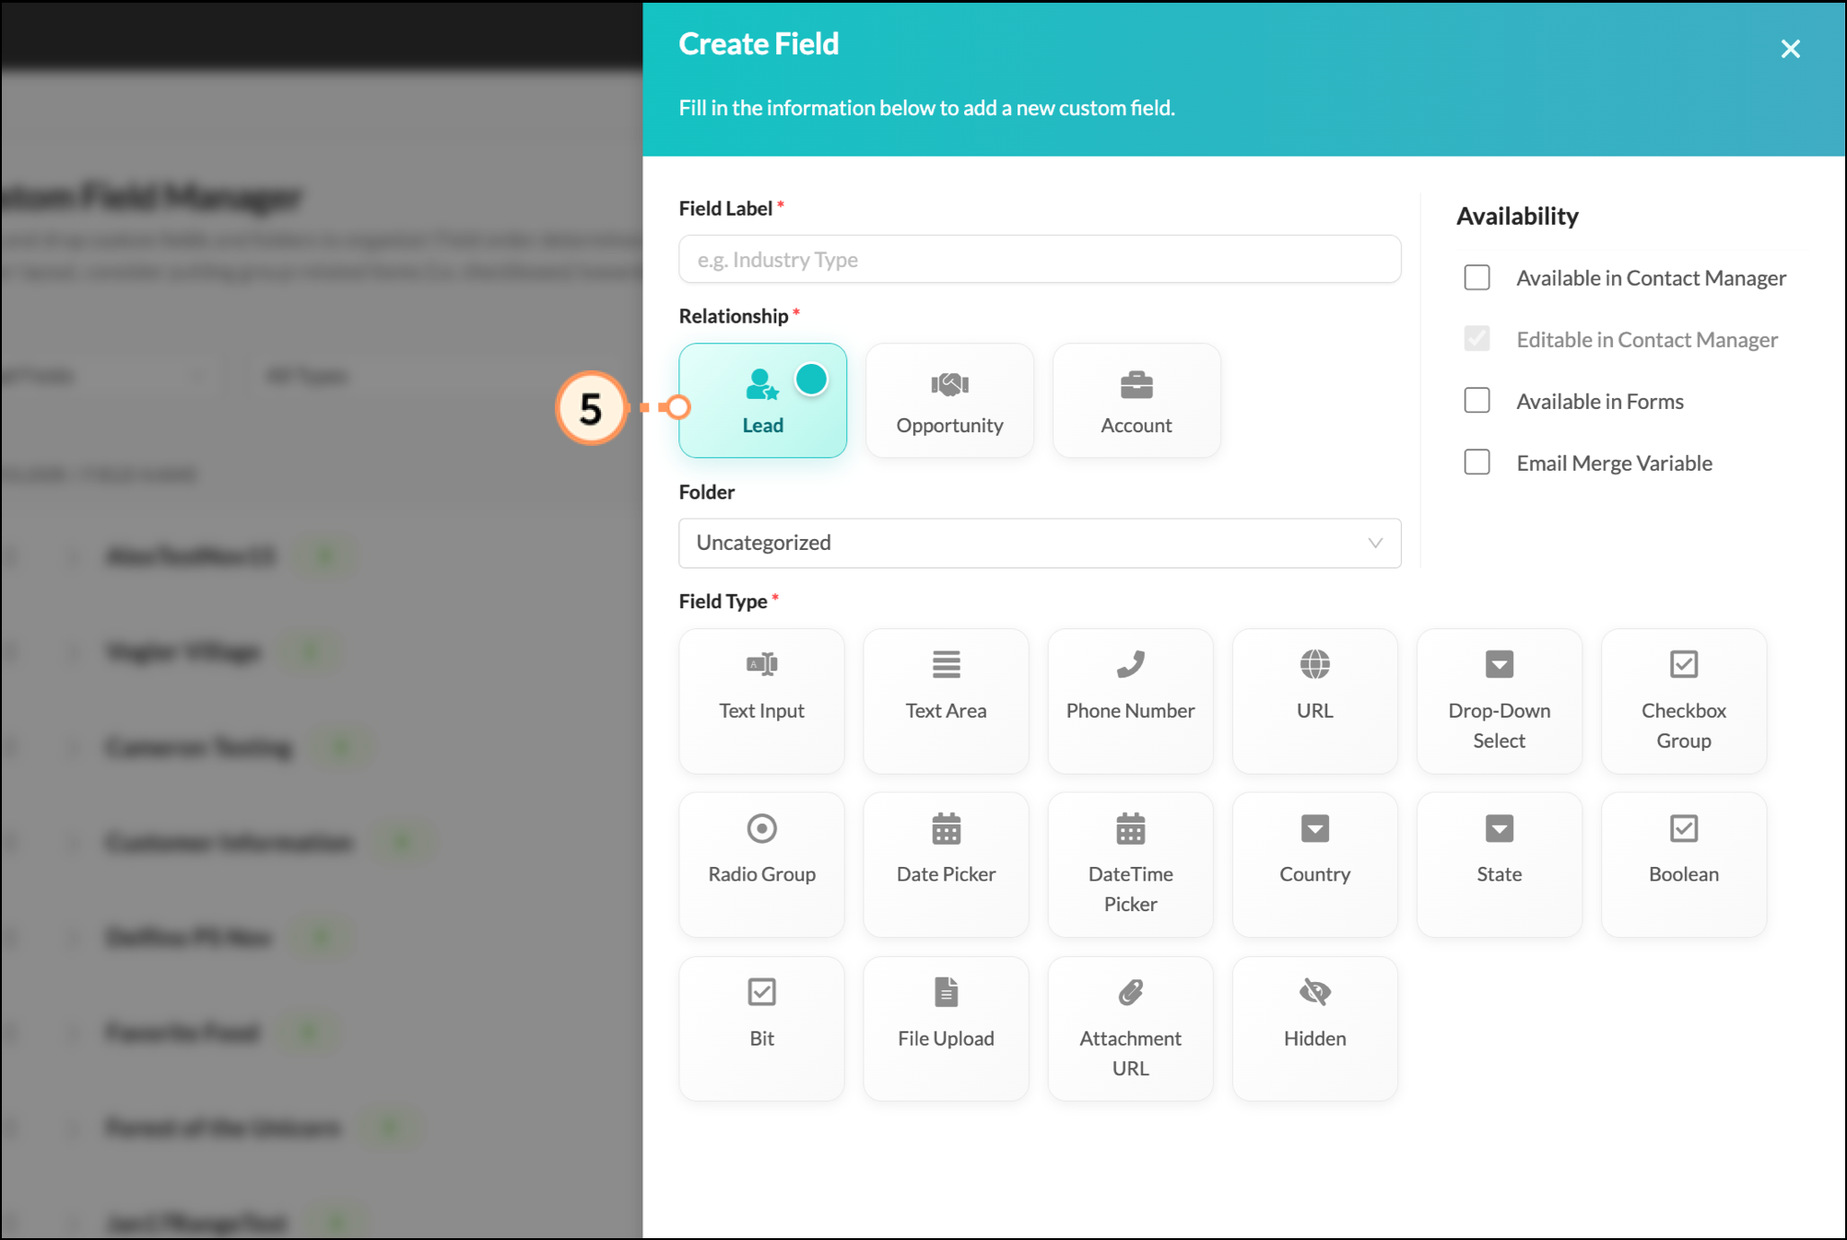Choose the Text Area field type

pyautogui.click(x=946, y=701)
